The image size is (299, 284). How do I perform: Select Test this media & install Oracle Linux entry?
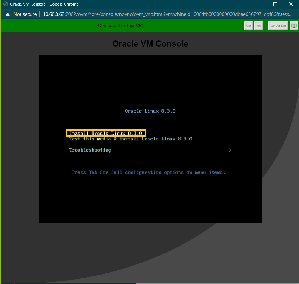click(x=131, y=139)
